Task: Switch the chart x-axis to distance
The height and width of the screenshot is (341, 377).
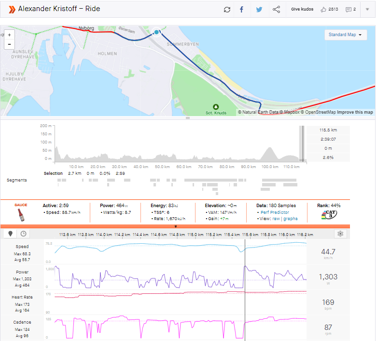Action: [x=10, y=234]
